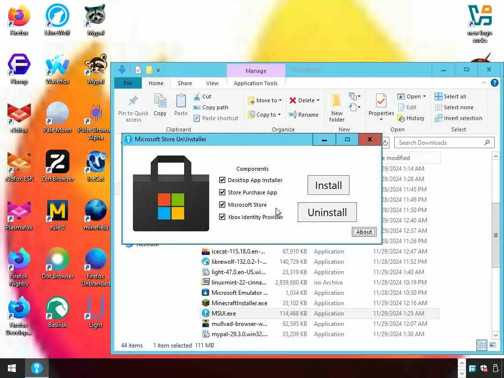Open the Firefox desktop shortcut
Viewport: 504px width, 378px height.
pos(19,20)
